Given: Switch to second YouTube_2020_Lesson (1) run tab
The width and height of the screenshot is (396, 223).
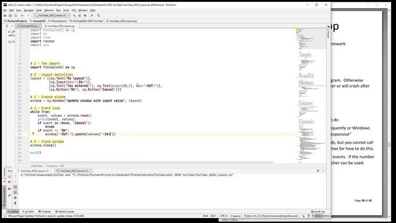Looking at the screenshot, I should [x=73, y=171].
